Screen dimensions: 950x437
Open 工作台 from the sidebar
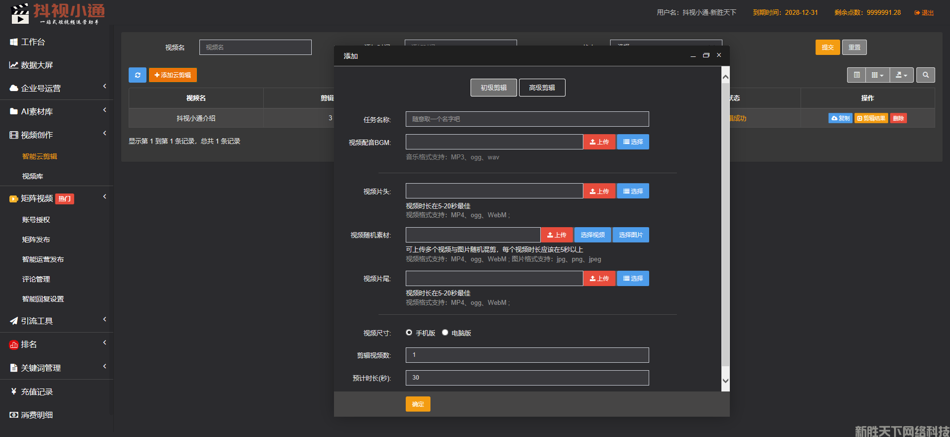point(33,42)
